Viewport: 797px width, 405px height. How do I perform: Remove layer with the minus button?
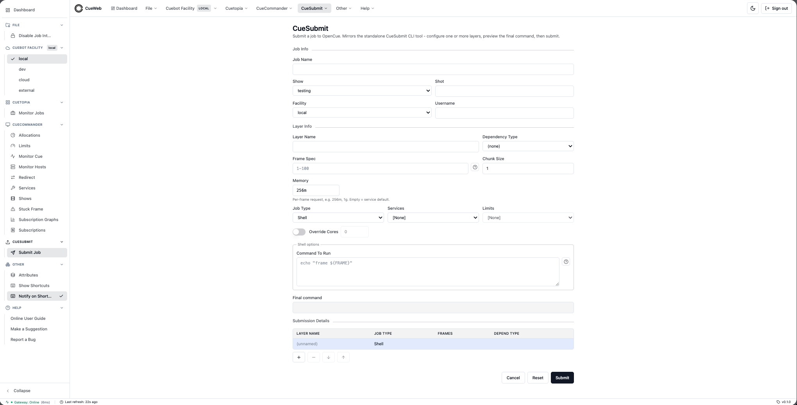(x=314, y=357)
